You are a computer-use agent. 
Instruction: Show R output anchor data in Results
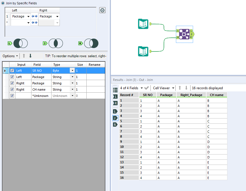coord(115,125)
